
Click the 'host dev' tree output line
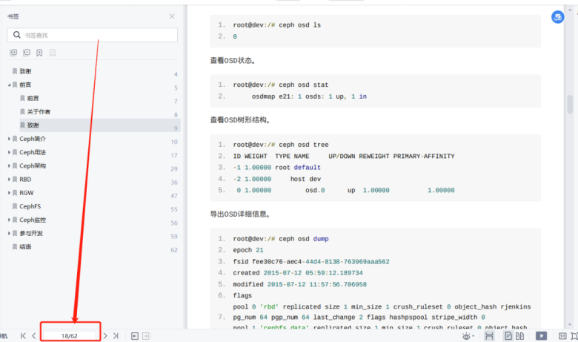pos(277,179)
